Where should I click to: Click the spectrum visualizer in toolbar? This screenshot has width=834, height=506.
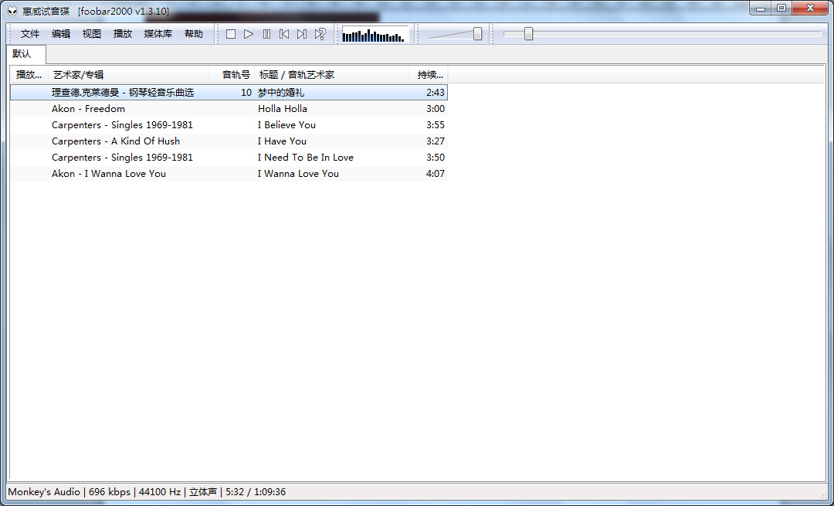coord(374,35)
